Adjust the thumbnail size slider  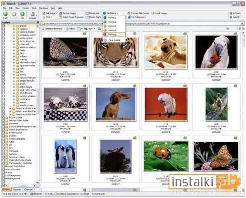pyautogui.click(x=235, y=29)
